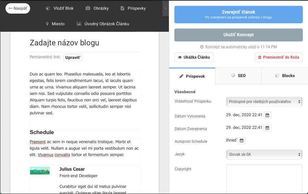Click the Ihneď autopost value
The height and width of the screenshot is (194, 308).
tap(231, 140)
